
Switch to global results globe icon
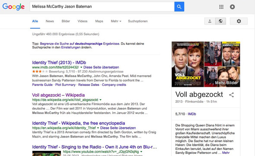[x=220, y=21]
